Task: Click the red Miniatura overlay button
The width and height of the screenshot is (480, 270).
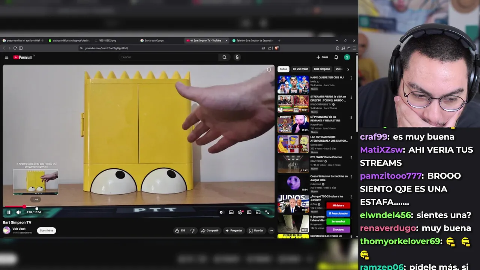Action: click(338, 205)
